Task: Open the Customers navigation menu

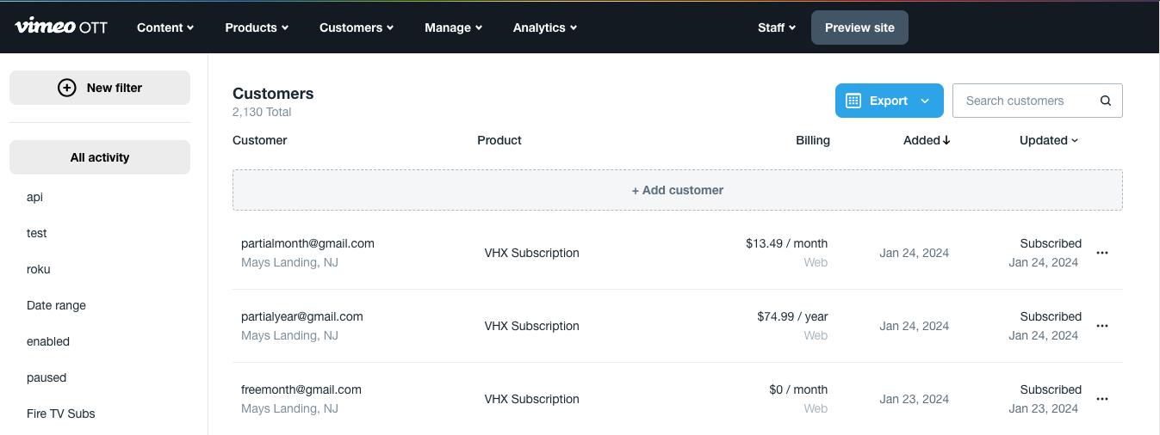Action: (x=357, y=28)
